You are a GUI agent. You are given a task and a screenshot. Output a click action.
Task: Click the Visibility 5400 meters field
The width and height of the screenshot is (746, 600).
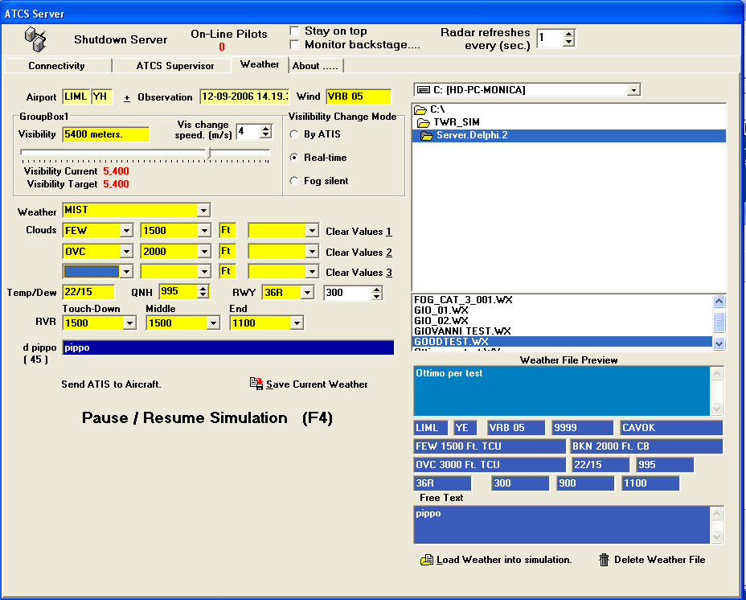coord(105,135)
